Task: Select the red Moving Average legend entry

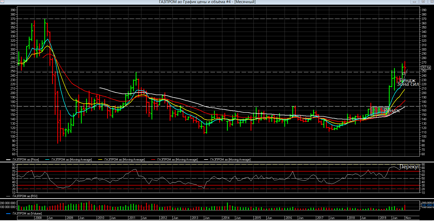Action: 174,160
